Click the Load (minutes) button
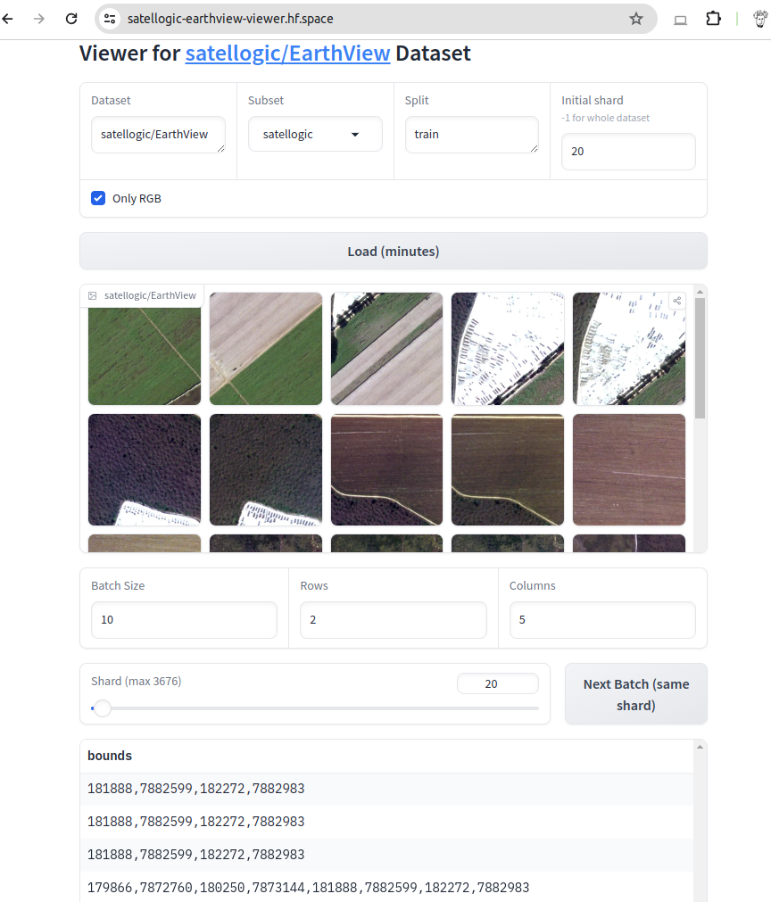Image resolution: width=771 pixels, height=902 pixels. pyautogui.click(x=394, y=252)
